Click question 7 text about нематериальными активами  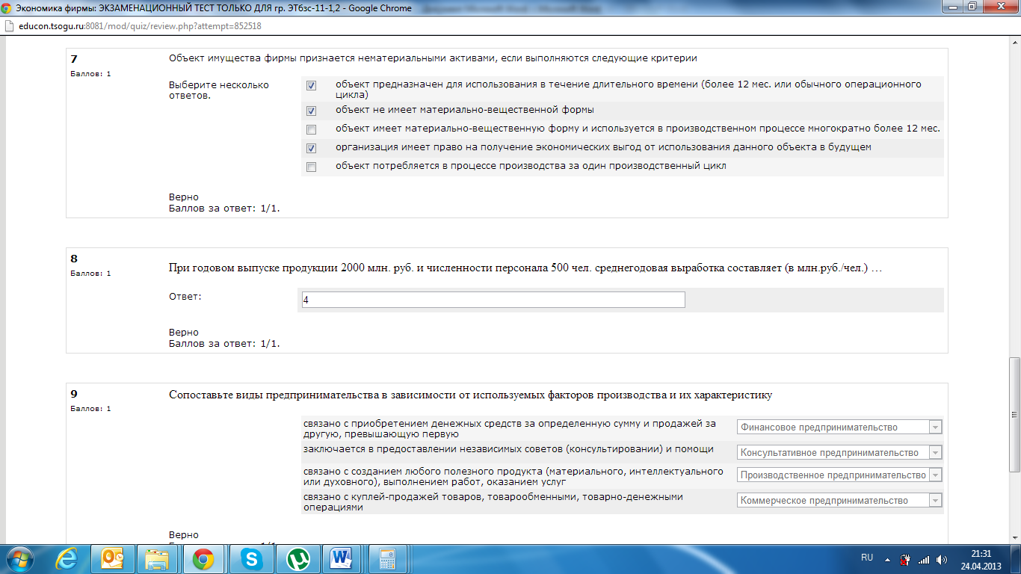click(x=433, y=58)
